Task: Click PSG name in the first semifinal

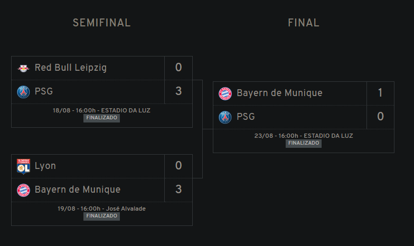Action: [x=44, y=91]
